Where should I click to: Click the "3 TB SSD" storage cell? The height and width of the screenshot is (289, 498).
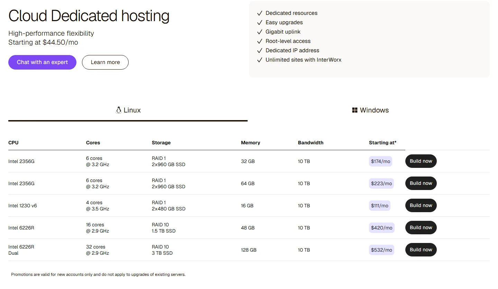click(x=162, y=253)
